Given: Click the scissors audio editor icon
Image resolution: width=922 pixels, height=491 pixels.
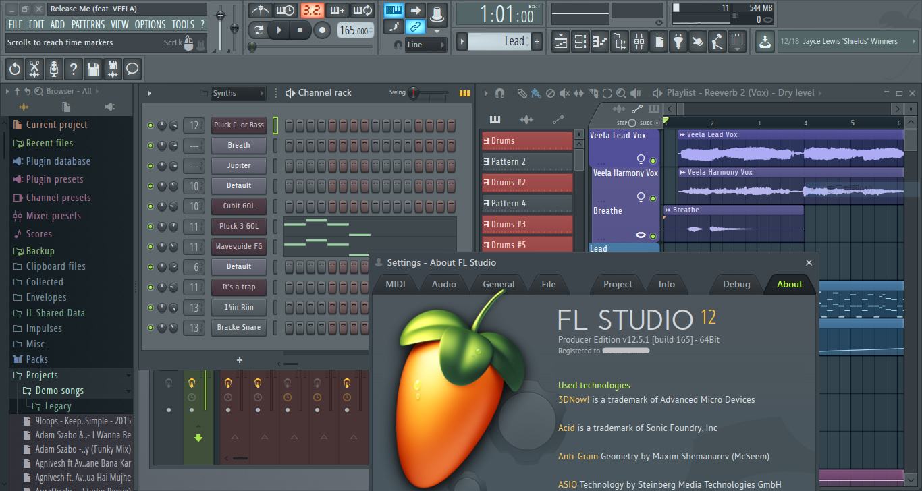Looking at the screenshot, I should click(x=34, y=68).
